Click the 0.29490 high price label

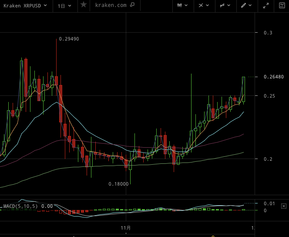click(69, 39)
